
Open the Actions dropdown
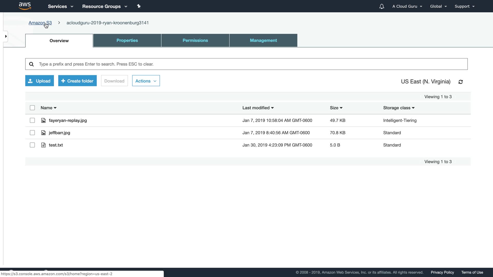146,81
